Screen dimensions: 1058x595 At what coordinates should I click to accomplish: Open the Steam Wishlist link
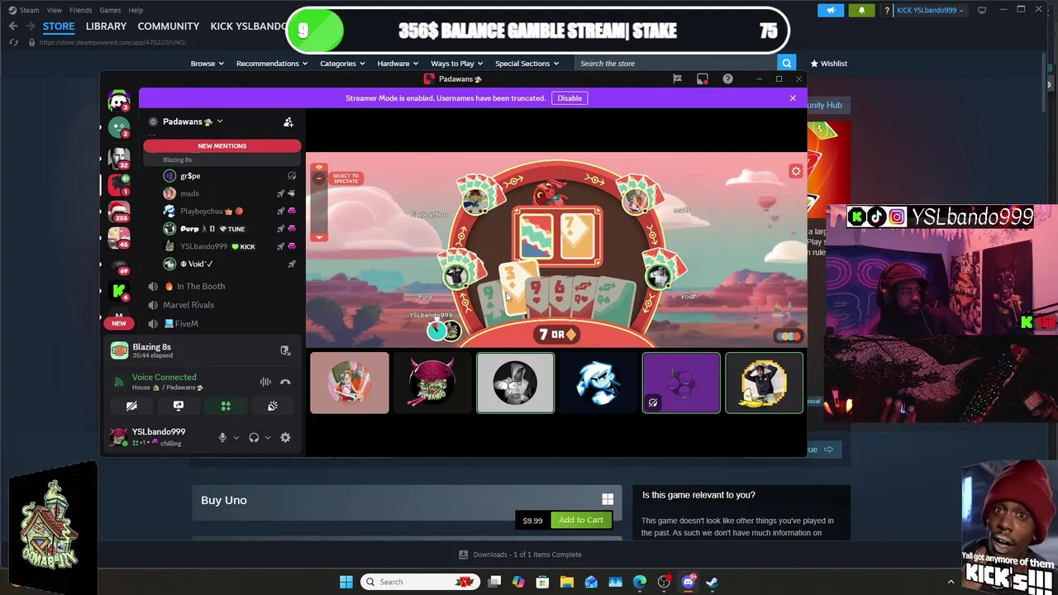pos(828,64)
